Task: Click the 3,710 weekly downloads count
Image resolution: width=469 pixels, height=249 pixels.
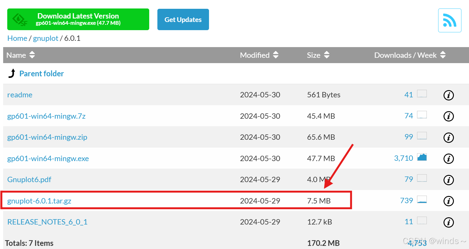Action: (x=404, y=159)
